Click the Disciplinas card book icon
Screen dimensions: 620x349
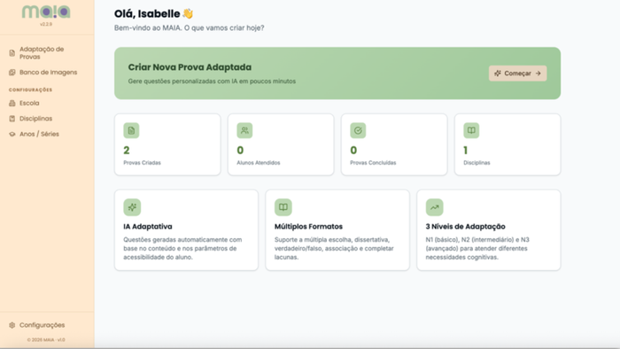point(471,130)
